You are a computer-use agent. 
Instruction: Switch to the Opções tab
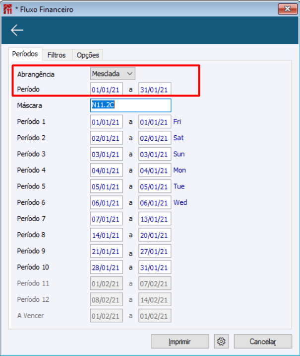[88, 55]
